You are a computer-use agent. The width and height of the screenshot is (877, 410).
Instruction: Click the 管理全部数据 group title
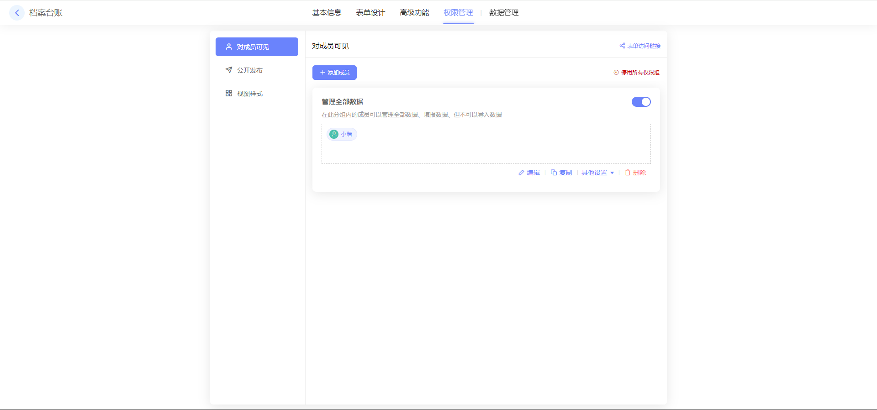342,102
